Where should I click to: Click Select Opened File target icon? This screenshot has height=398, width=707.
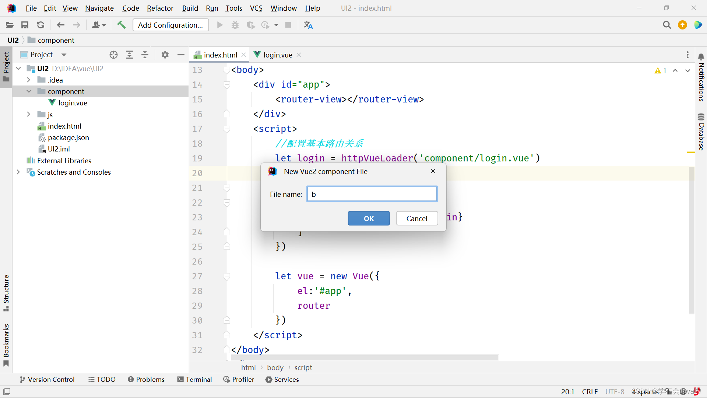click(x=113, y=55)
